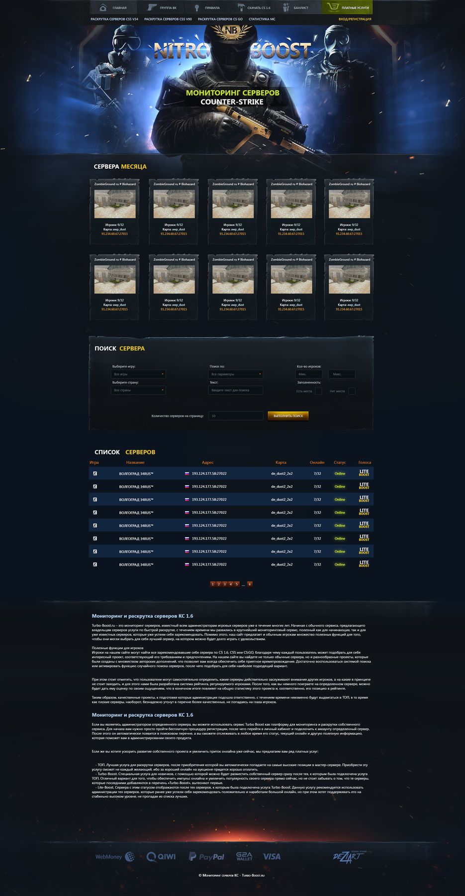
Task: Sort list by the Голоса column
Action: [365, 462]
